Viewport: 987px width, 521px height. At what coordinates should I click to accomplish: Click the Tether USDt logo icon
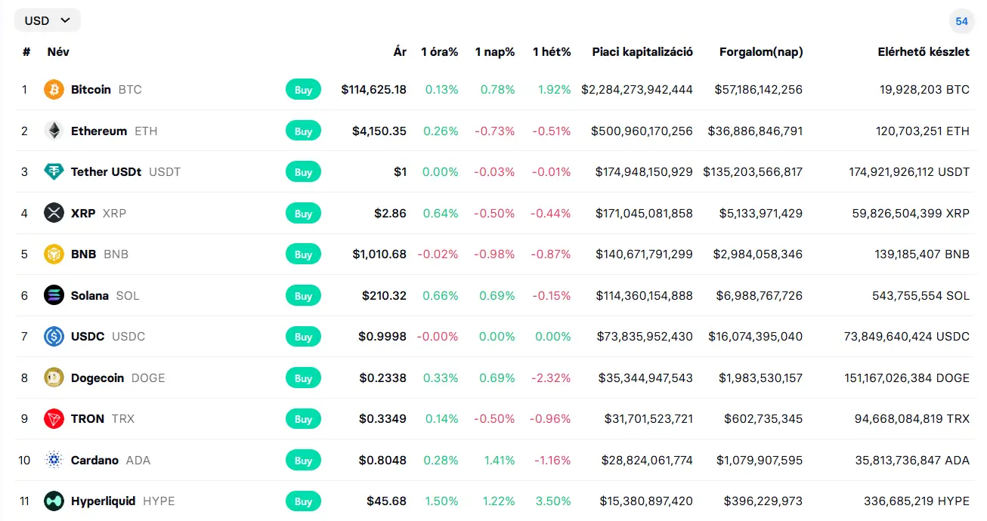coord(54,172)
